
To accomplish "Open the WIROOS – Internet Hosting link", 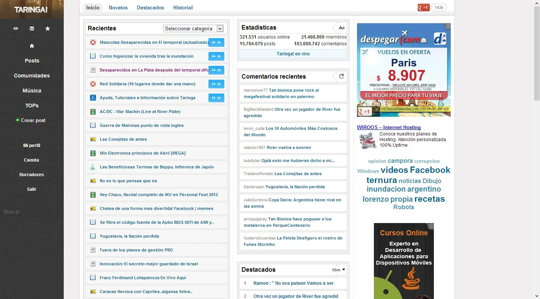I will [389, 128].
